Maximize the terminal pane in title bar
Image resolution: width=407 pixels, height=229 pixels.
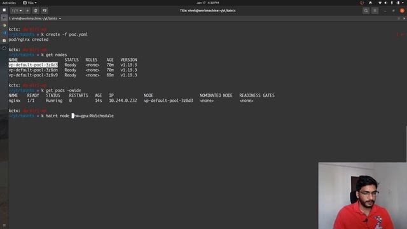click(x=399, y=18)
